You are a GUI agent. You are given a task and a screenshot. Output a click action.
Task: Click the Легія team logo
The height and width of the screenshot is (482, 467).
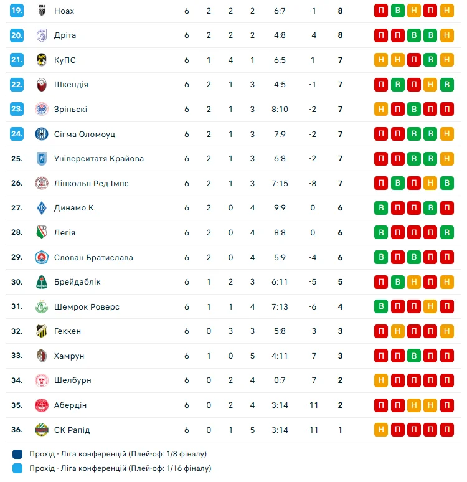coord(42,232)
